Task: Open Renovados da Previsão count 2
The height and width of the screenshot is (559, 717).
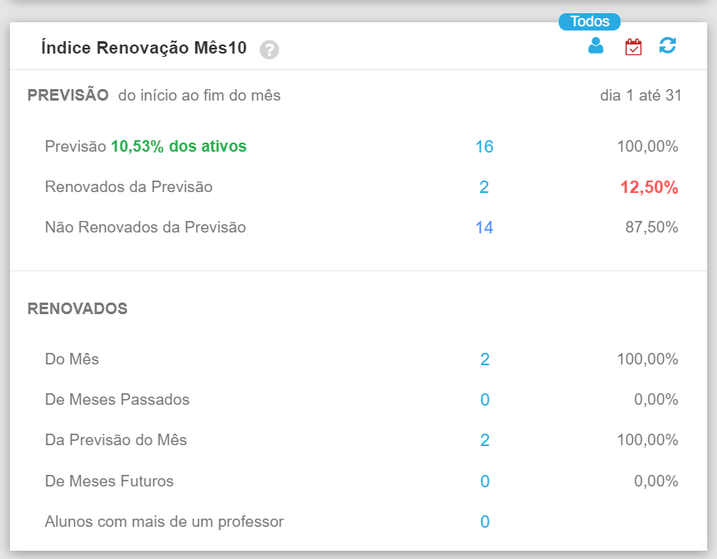Action: tap(484, 187)
